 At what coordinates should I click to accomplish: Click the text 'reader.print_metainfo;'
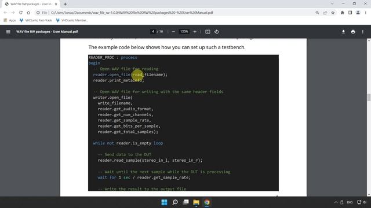(118, 80)
